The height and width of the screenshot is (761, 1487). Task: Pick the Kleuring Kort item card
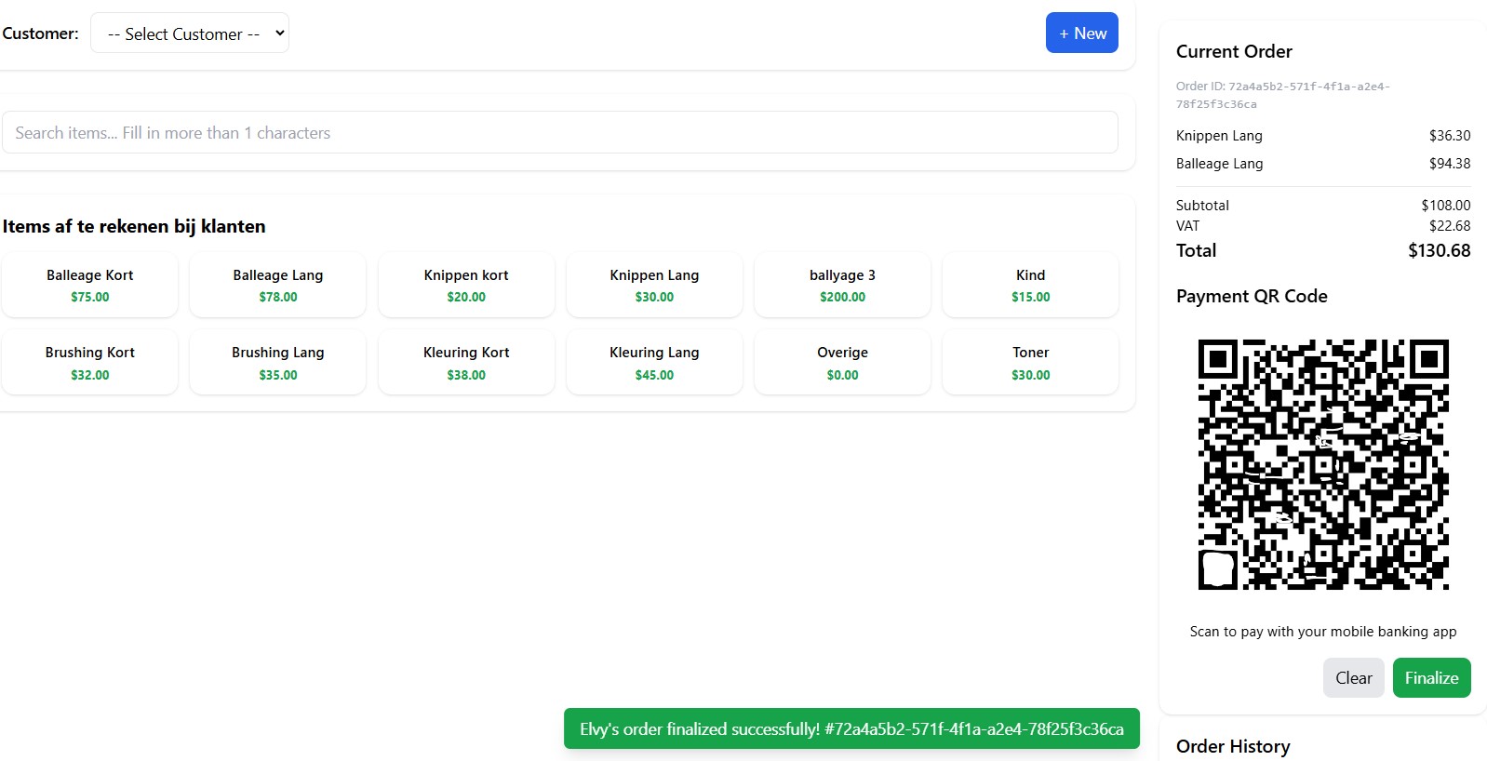(466, 363)
